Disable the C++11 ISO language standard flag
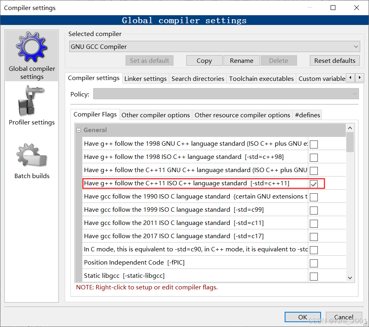 [x=313, y=183]
